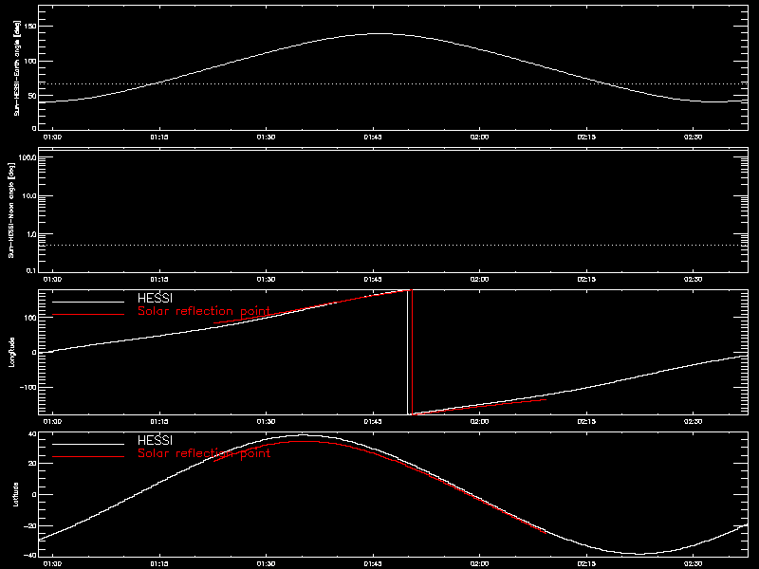Click the 02:00 time label under Sun-HESSI-Earth plot
This screenshot has width=759, height=569.
point(480,137)
